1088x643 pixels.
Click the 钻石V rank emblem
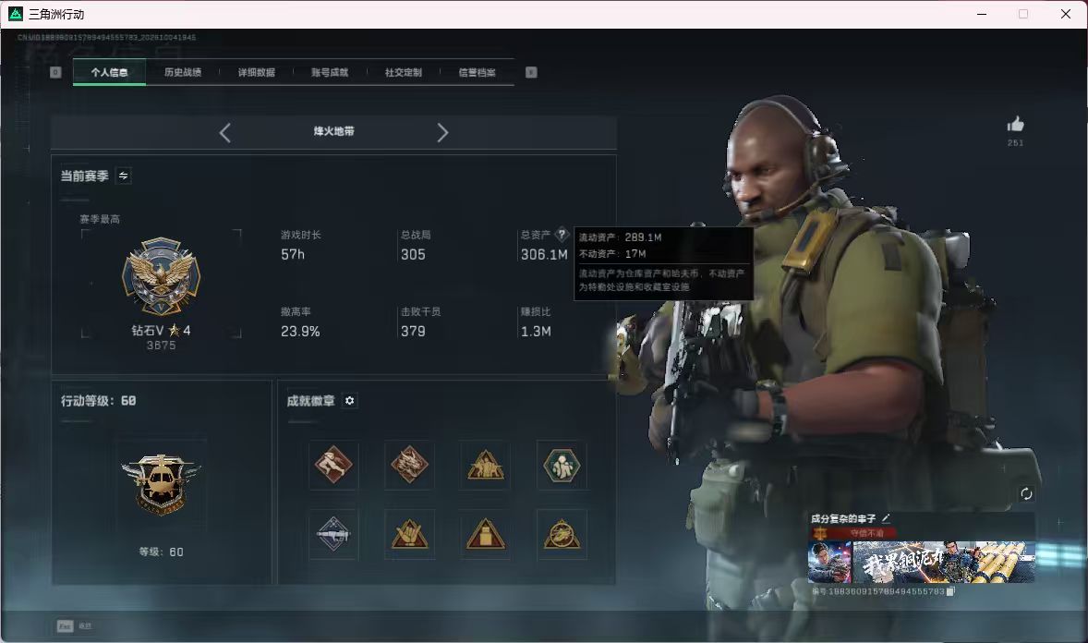(x=161, y=276)
